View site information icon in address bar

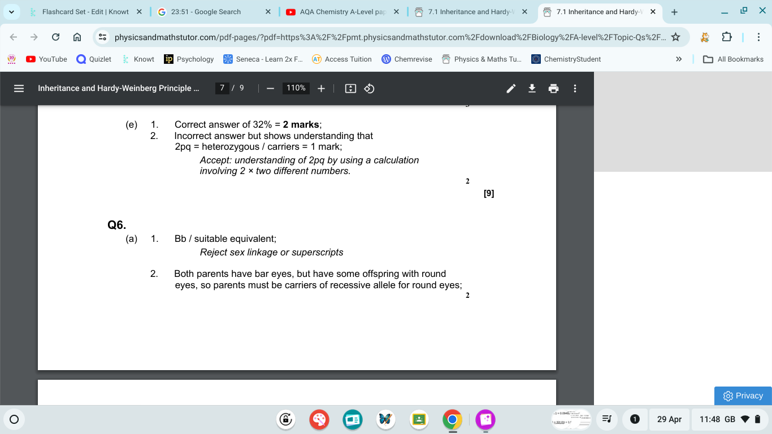click(102, 37)
